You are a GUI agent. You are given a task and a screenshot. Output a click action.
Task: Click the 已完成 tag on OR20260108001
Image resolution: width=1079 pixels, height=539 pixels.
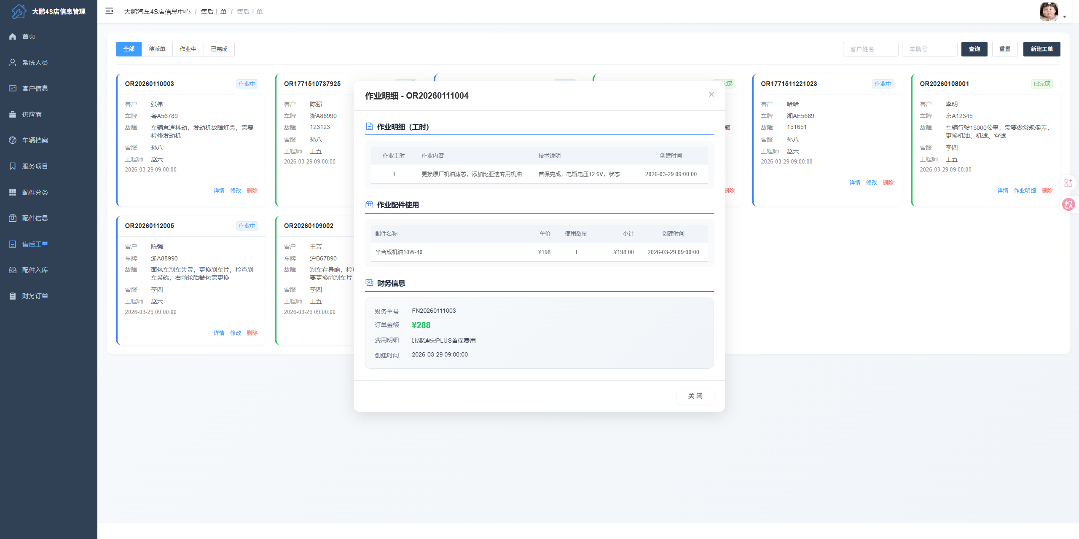pyautogui.click(x=1042, y=83)
